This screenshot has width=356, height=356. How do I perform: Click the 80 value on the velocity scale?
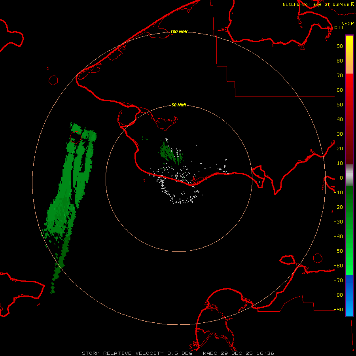(340, 61)
